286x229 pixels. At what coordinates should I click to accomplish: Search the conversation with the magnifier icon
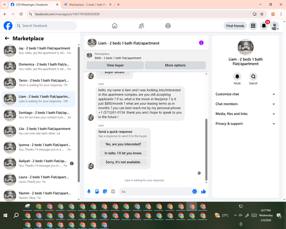click(253, 77)
